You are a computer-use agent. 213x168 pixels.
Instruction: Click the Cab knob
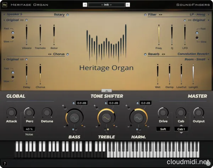pyautogui.click(x=181, y=113)
